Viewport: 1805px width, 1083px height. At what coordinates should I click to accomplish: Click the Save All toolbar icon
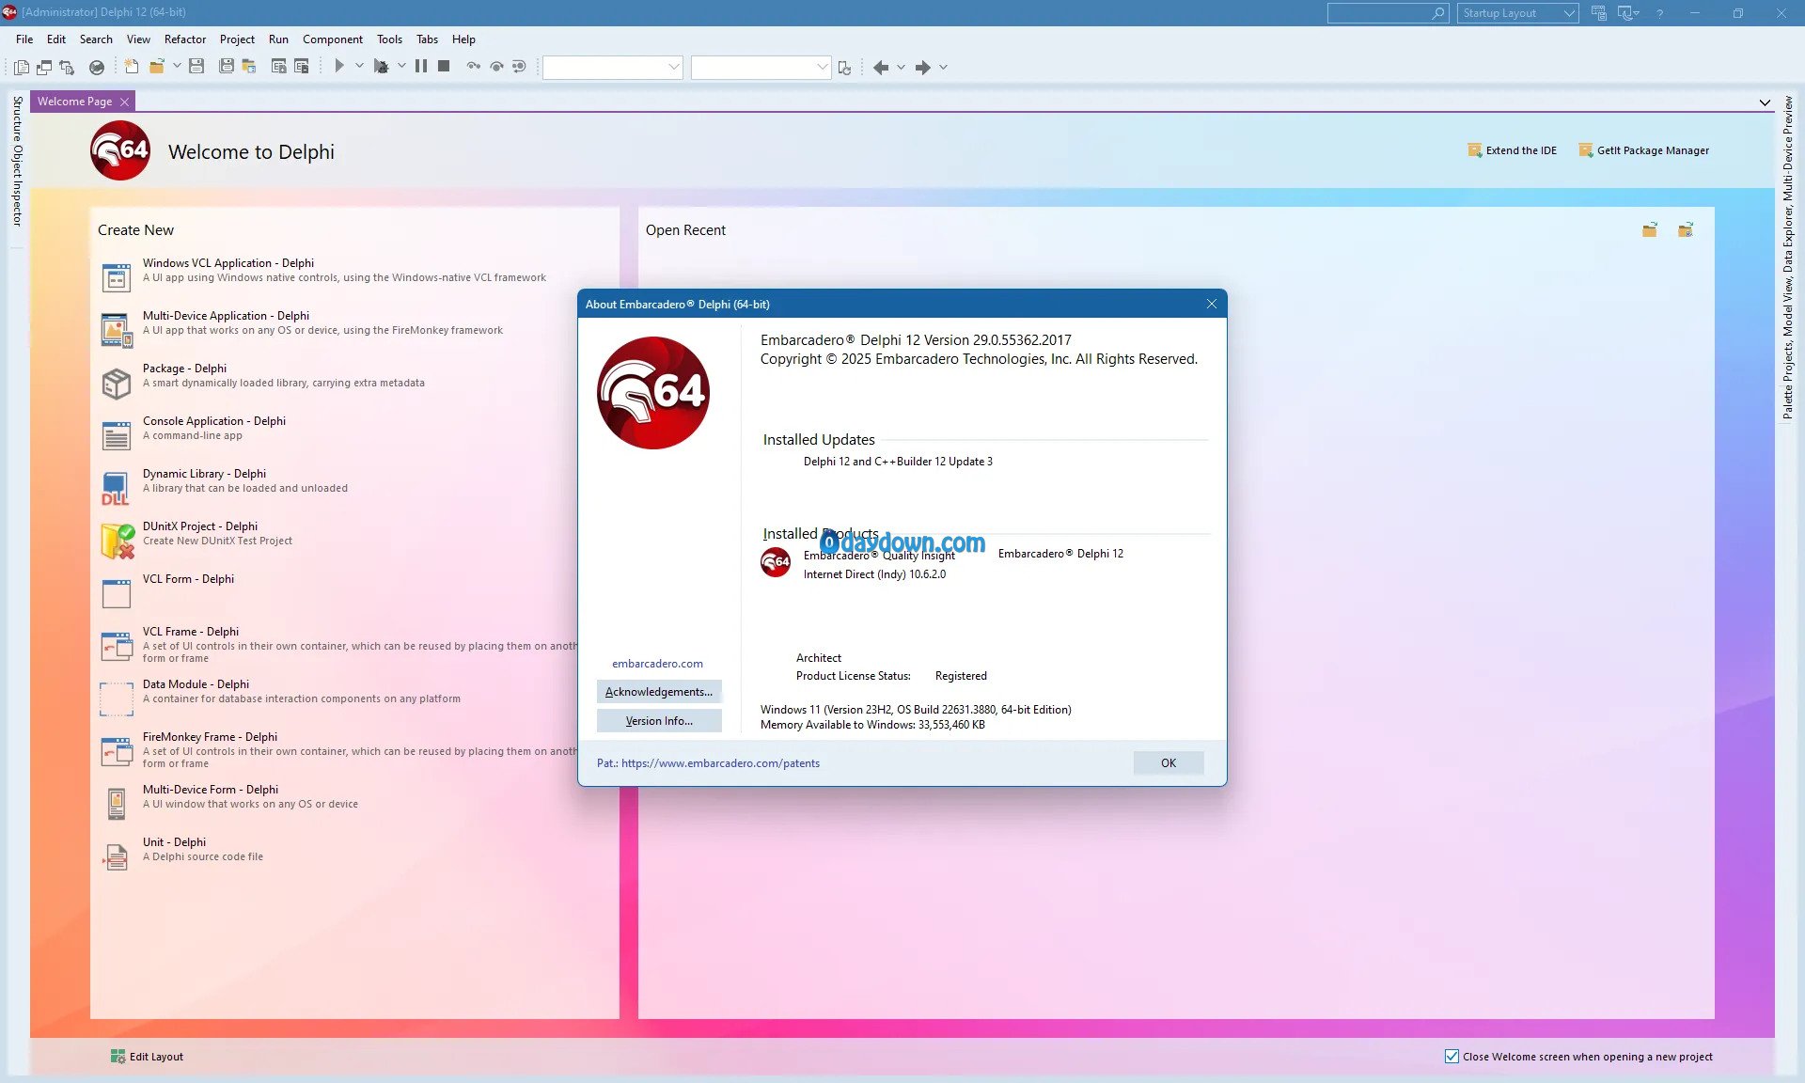[x=227, y=67]
